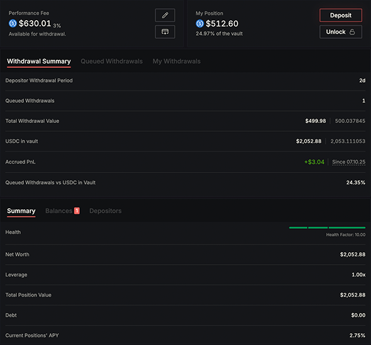This screenshot has height=345, width=371.
Task: Click the USDC coin icon beside $512.60
Action: point(200,24)
